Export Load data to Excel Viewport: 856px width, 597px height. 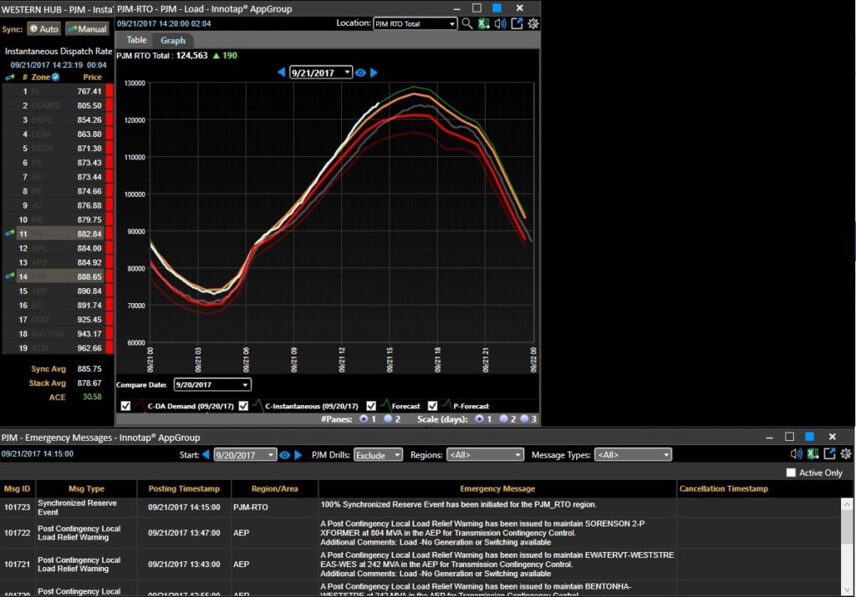483,23
